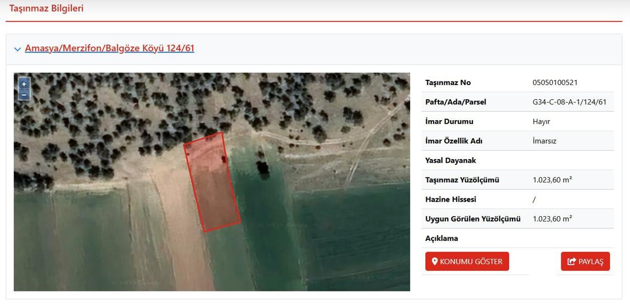Viewport: 630px width, 305px height.
Task: Zoom out on the satellite map
Action: coord(24,95)
